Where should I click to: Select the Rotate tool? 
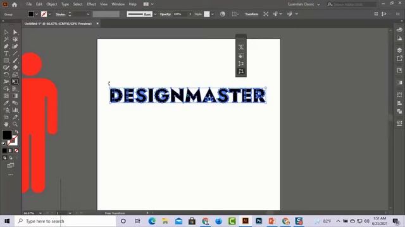[6, 74]
